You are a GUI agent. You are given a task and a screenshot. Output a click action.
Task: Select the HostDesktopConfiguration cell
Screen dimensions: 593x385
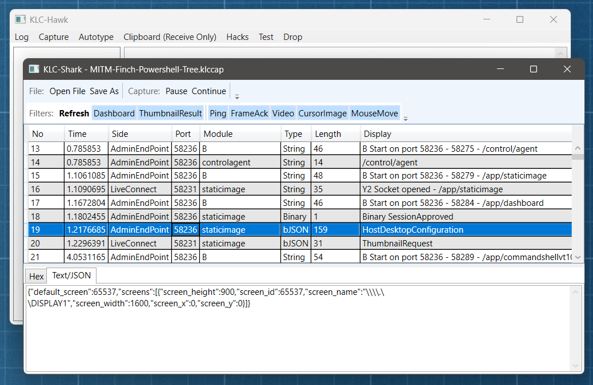pyautogui.click(x=466, y=229)
